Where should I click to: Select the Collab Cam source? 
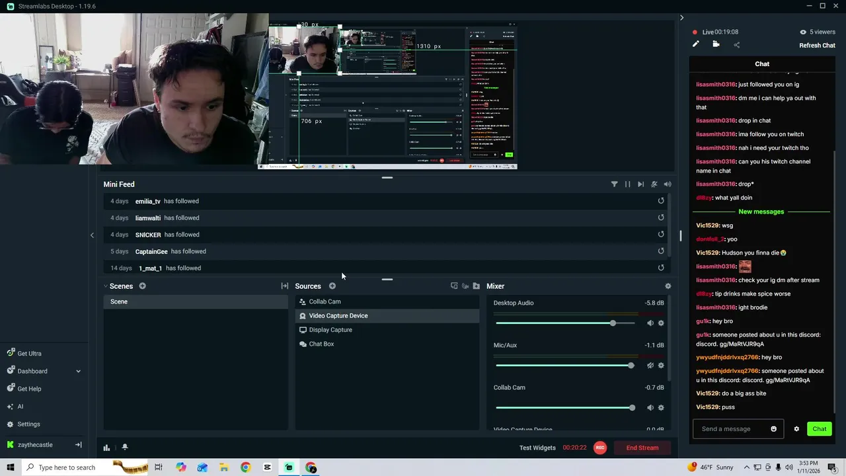387,301
